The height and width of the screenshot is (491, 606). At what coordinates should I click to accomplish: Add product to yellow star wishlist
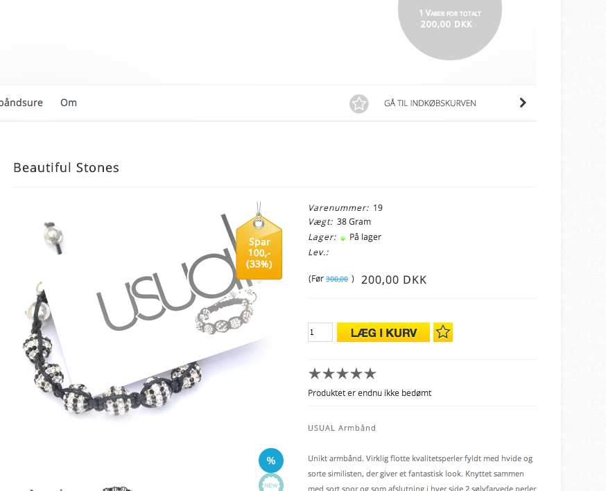443,332
